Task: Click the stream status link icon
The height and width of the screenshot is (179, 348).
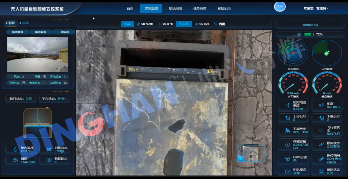Action: click(321, 144)
